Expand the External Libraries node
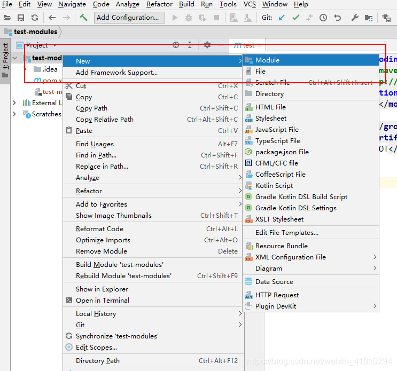The image size is (397, 371). pyautogui.click(x=14, y=103)
